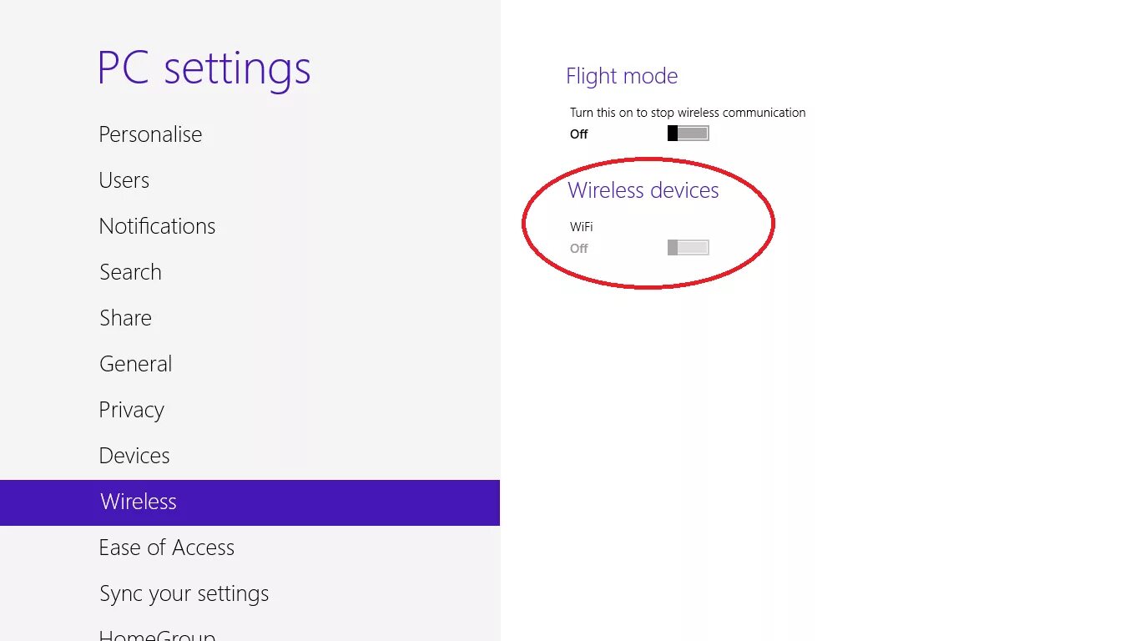1140x641 pixels.
Task: Toggle the WiFi switch
Action: click(688, 248)
